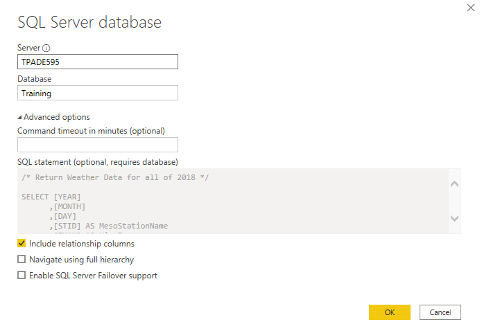Click the [STID] AS MesoStationName line
The image size is (482, 331).
pyautogui.click(x=108, y=226)
